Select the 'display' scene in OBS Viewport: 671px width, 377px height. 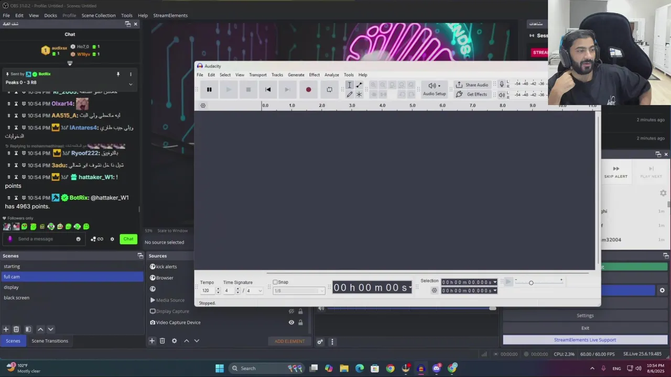(72, 287)
